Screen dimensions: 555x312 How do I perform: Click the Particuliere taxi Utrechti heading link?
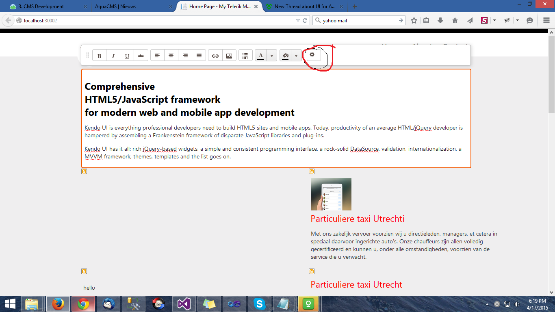(357, 219)
